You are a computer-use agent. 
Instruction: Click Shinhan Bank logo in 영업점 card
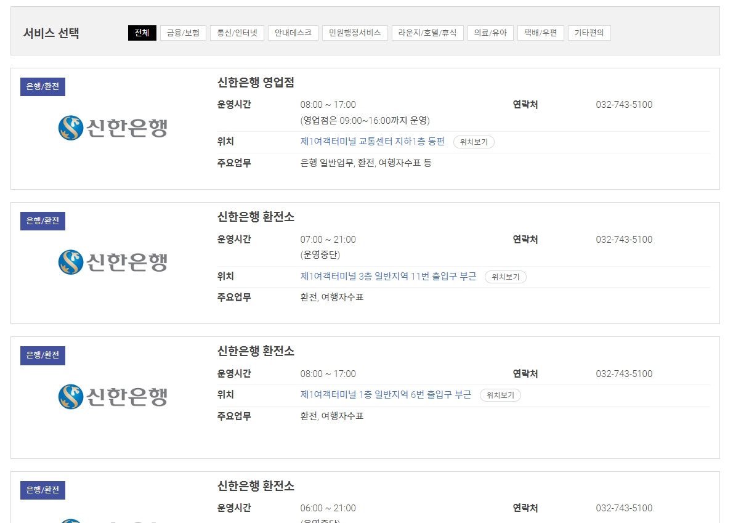coord(113,128)
